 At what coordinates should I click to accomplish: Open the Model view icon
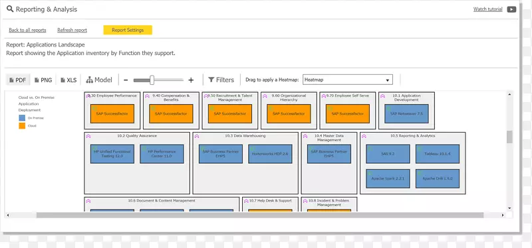click(90, 80)
